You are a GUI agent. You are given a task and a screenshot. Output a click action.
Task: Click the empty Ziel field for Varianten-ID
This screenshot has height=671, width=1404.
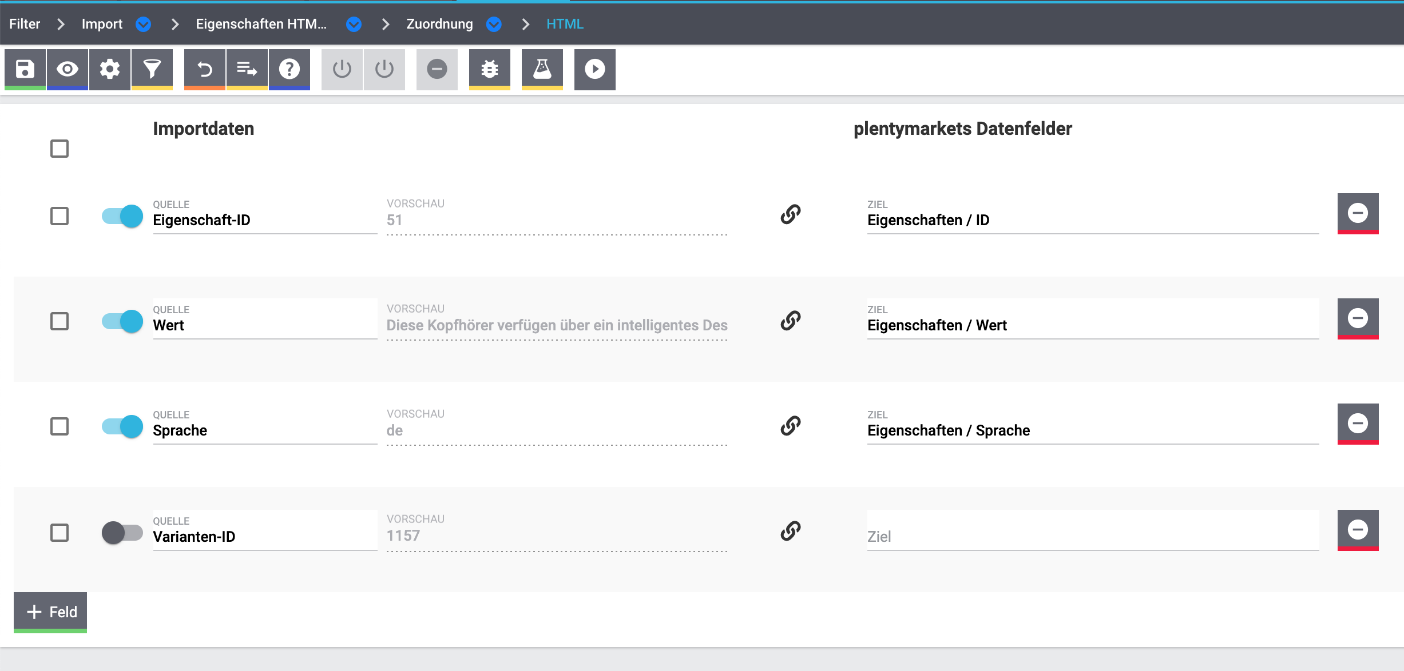(1093, 536)
